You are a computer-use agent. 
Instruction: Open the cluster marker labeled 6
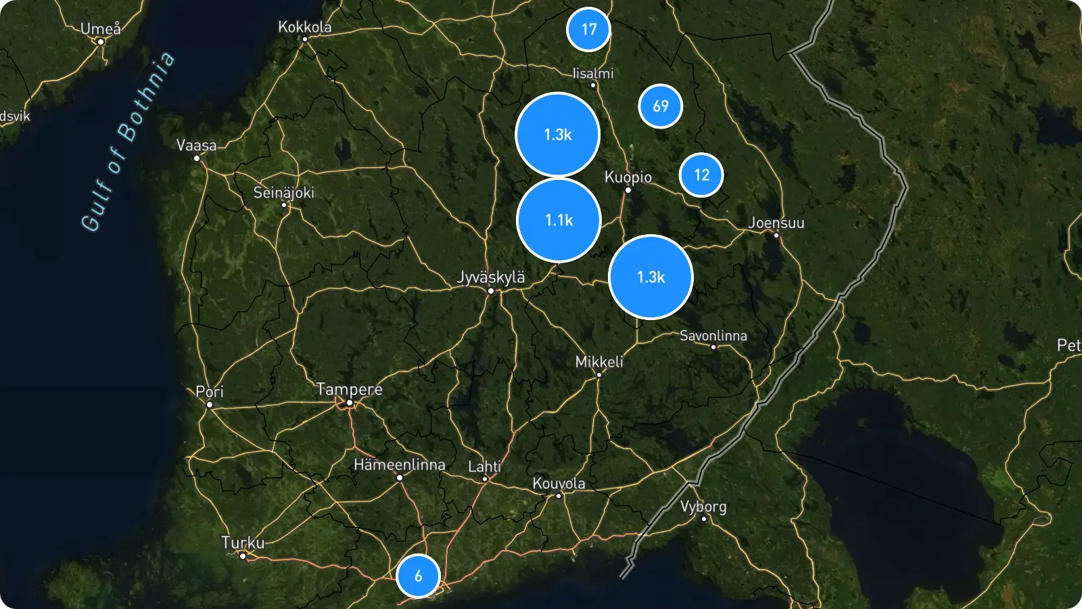tap(418, 576)
